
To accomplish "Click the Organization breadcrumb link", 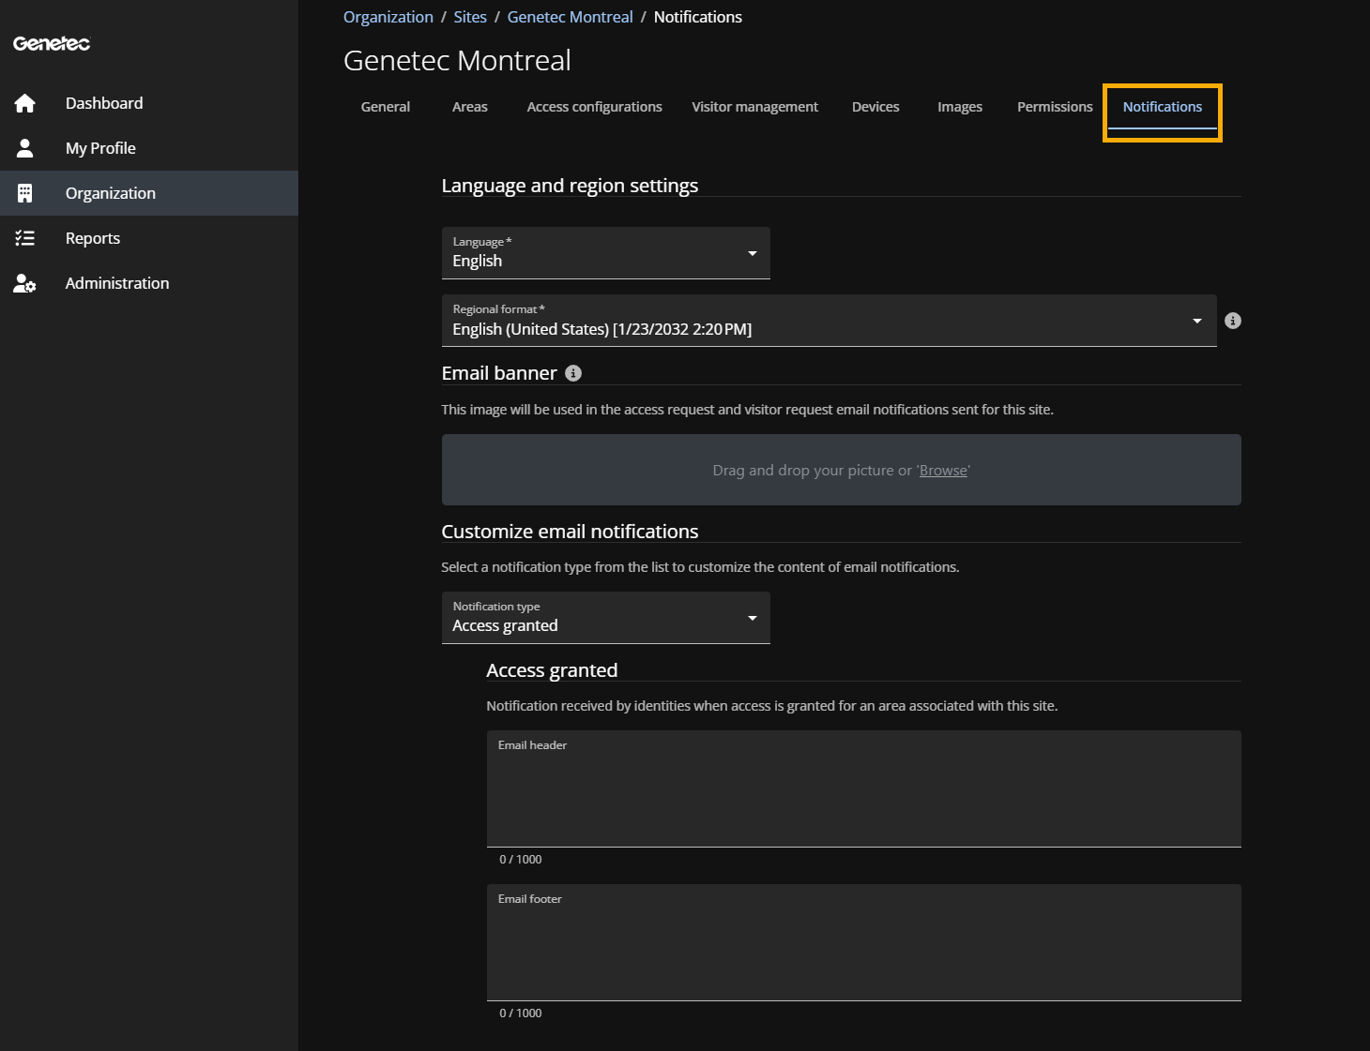I will point(388,17).
